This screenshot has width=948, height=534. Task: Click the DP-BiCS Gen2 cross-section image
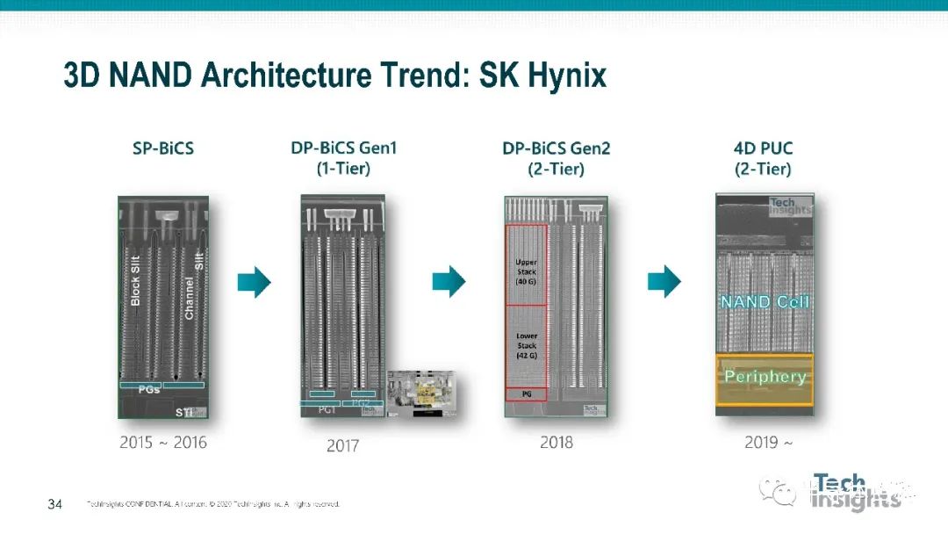[557, 307]
